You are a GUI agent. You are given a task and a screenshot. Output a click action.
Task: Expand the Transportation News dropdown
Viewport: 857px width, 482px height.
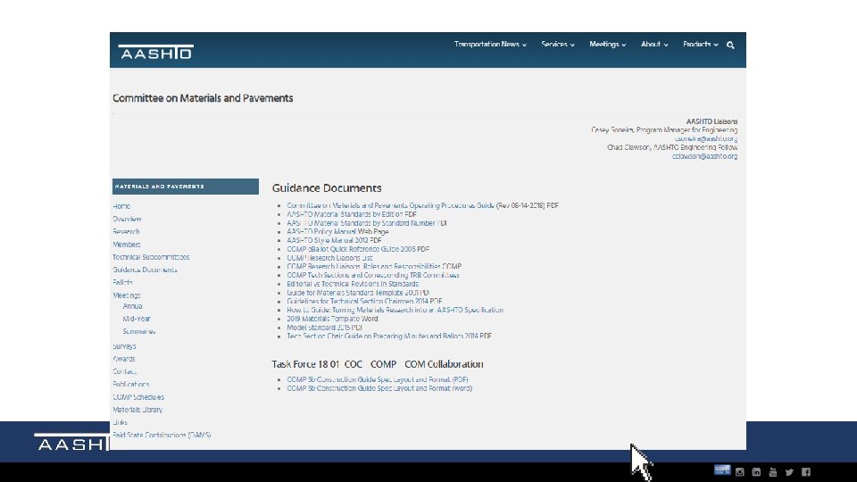490,45
